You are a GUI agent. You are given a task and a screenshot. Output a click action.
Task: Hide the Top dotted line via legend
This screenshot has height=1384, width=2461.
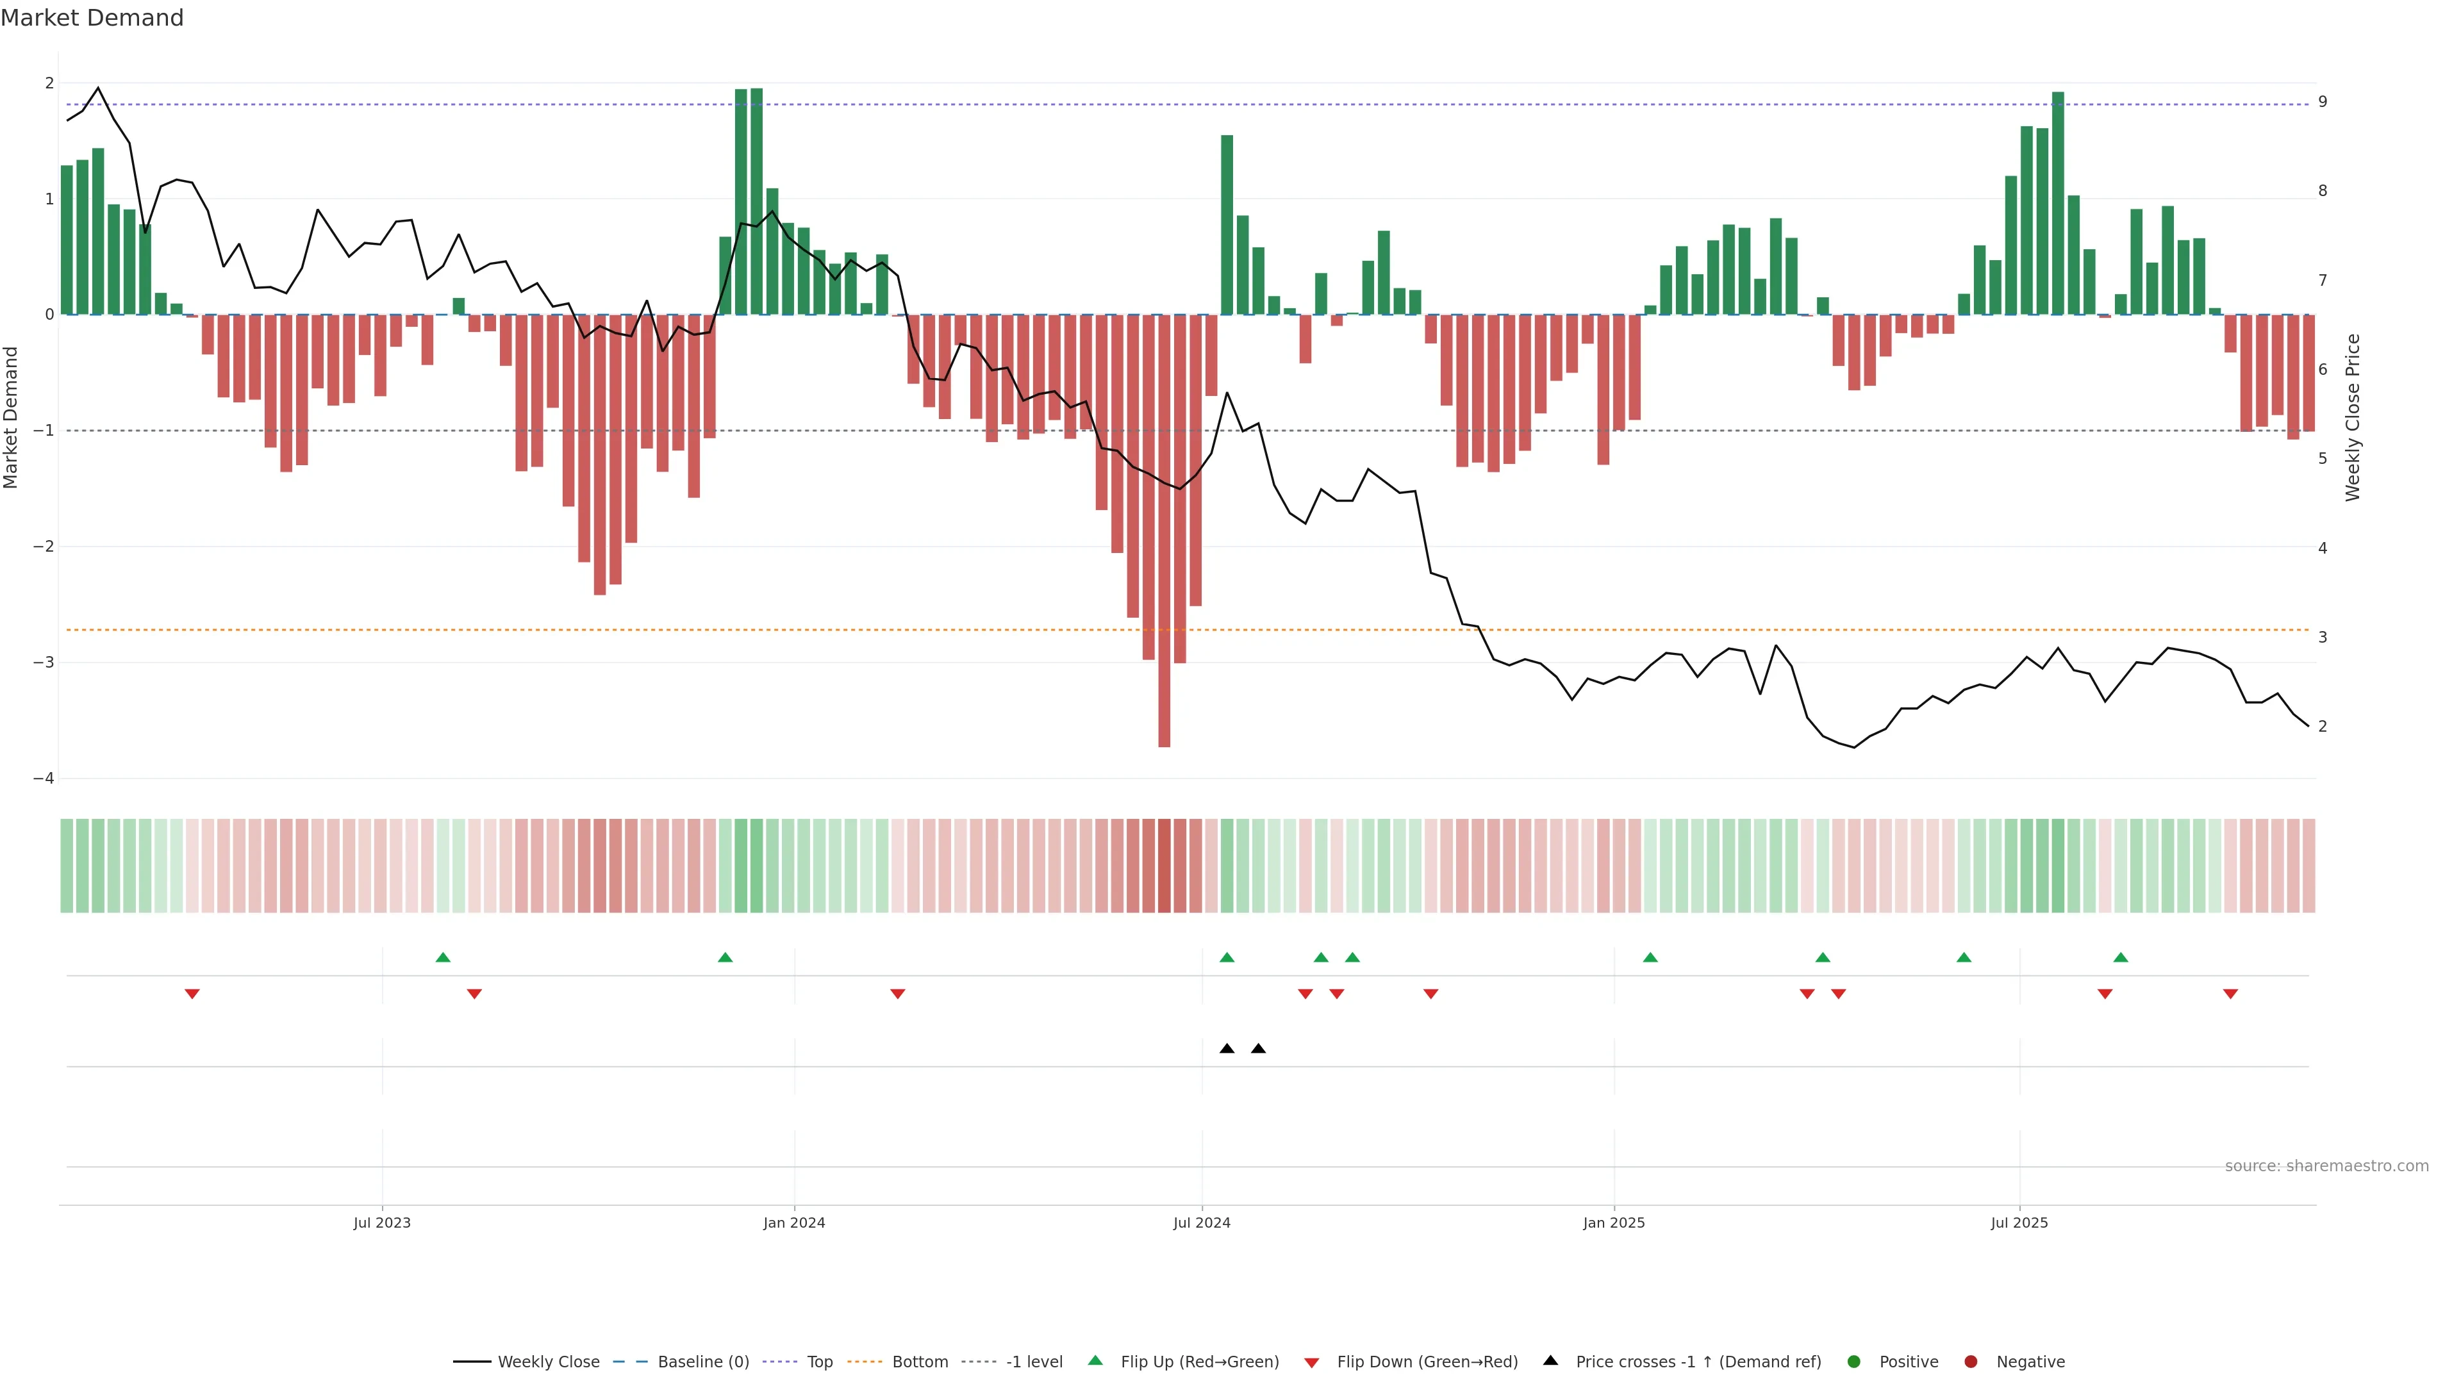click(819, 1361)
